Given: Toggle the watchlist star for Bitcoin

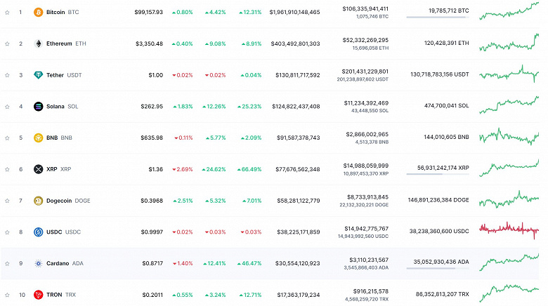Looking at the screenshot, I should (x=7, y=12).
